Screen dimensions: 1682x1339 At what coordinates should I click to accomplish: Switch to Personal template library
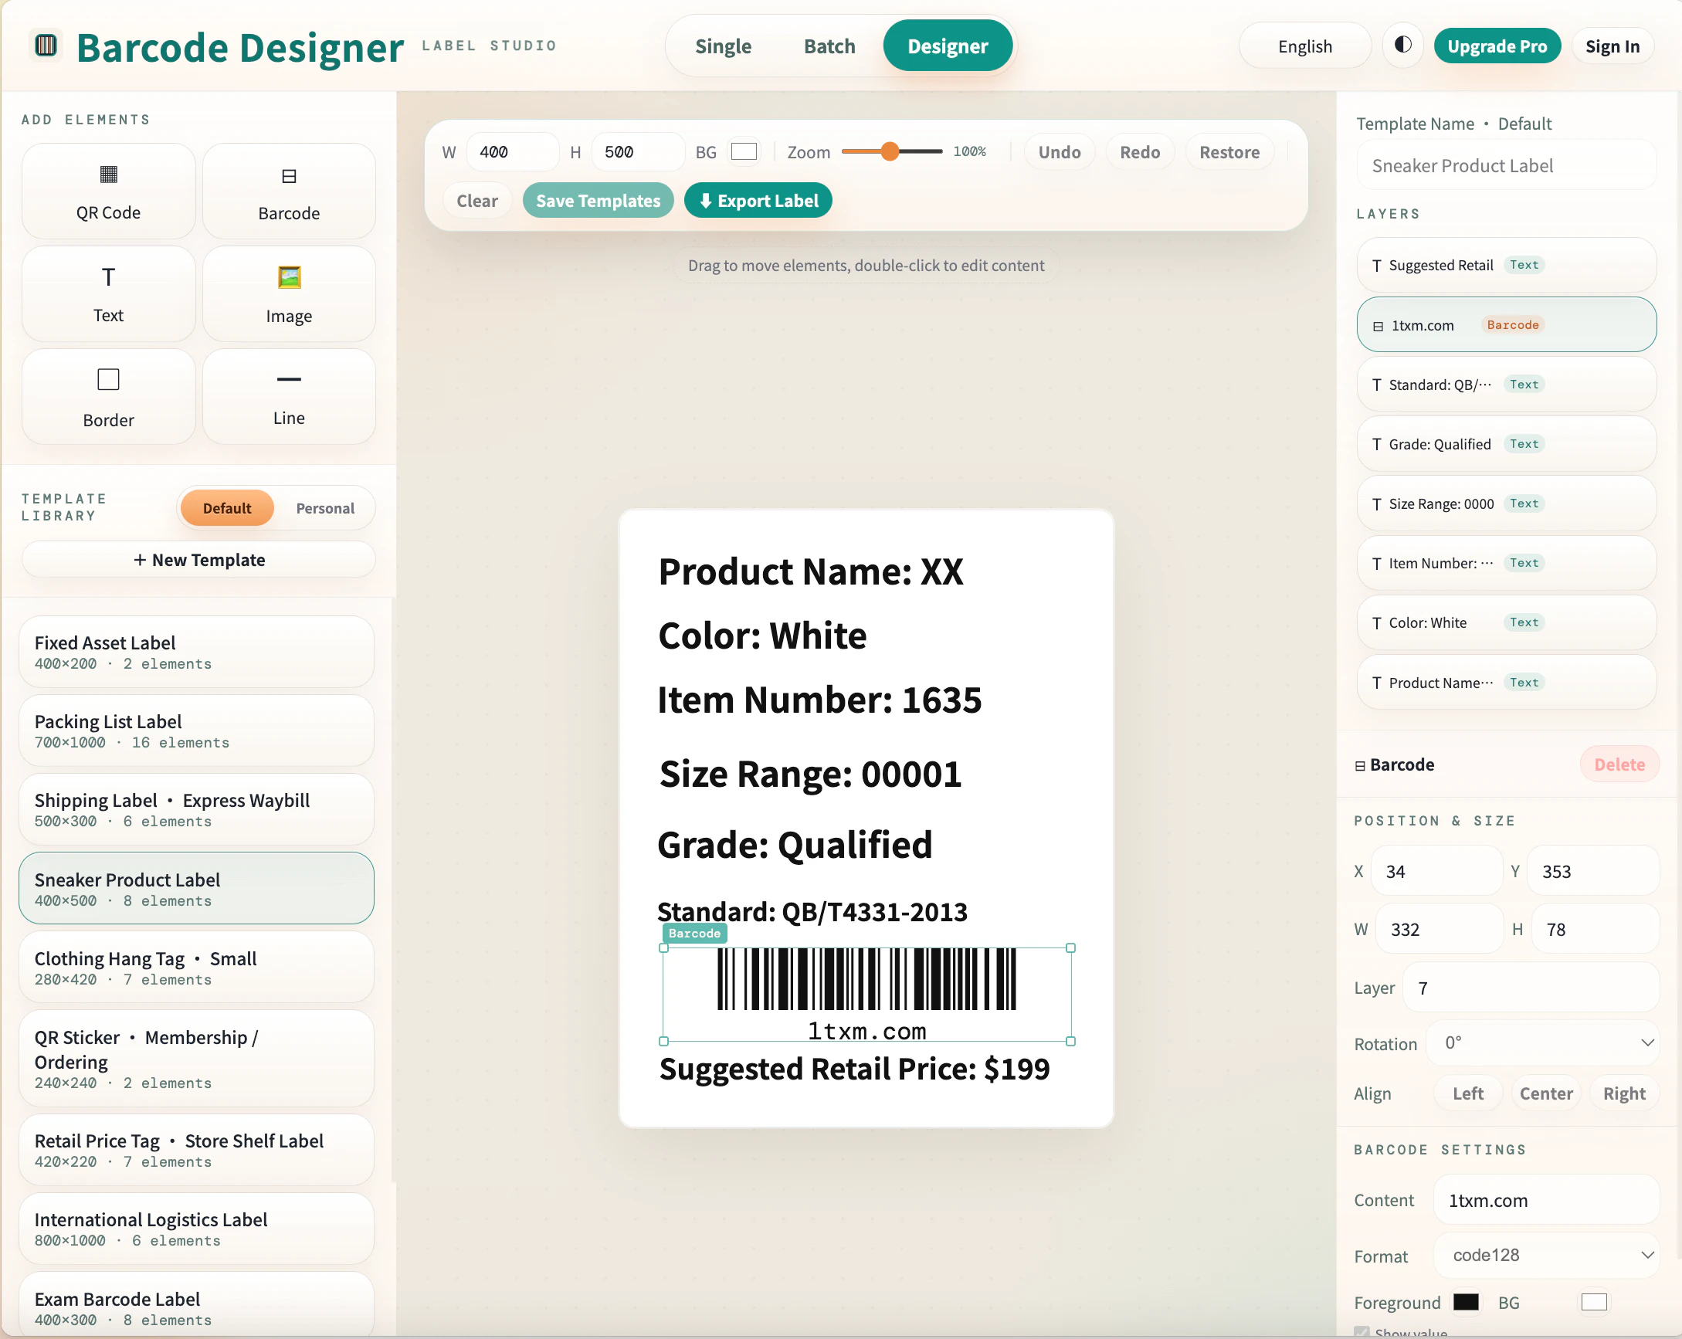(x=325, y=508)
